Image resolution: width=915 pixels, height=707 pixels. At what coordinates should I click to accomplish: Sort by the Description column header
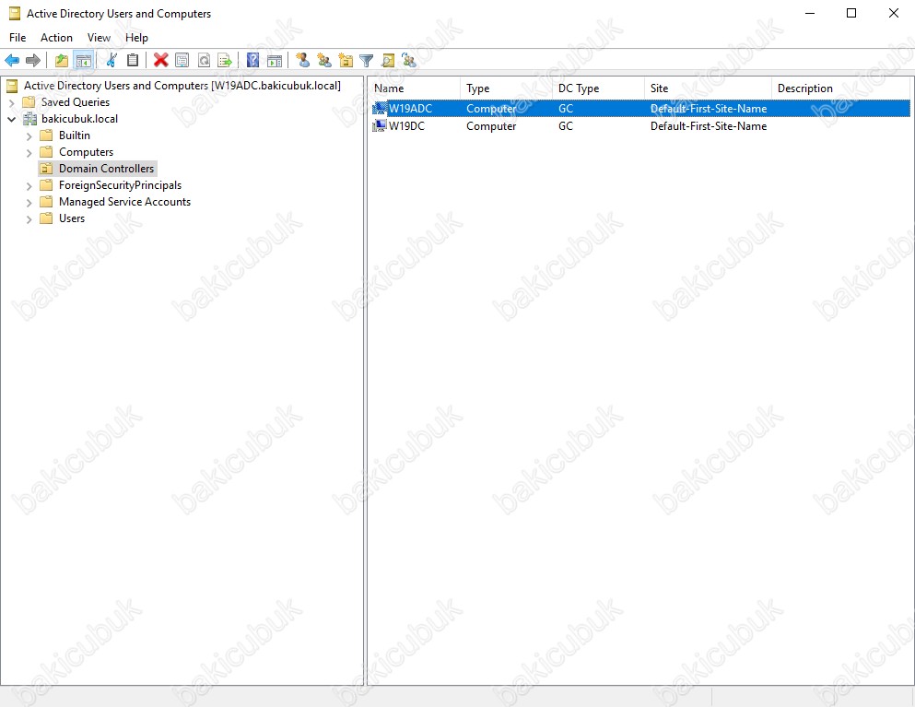pos(841,88)
